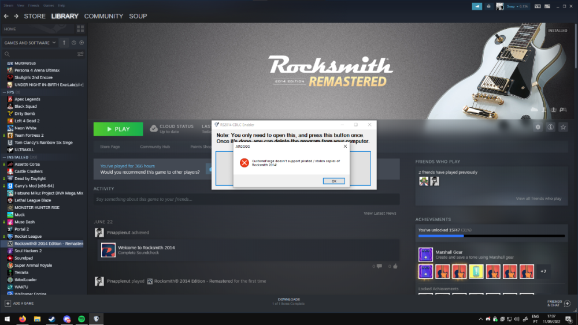Enter Big Picture mode icon
This screenshot has height=325, width=578.
(547, 6)
